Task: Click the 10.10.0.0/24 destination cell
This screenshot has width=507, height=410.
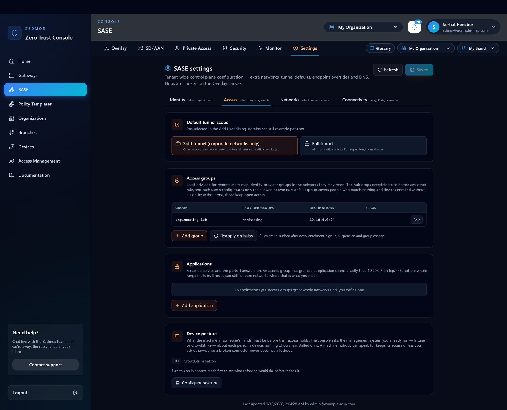Action: click(322, 220)
